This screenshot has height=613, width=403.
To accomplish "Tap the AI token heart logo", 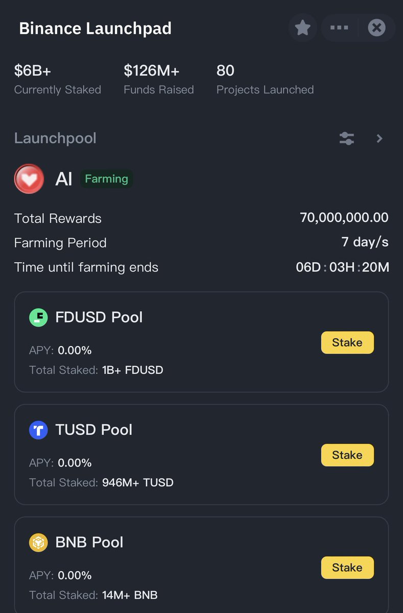I will [x=29, y=179].
